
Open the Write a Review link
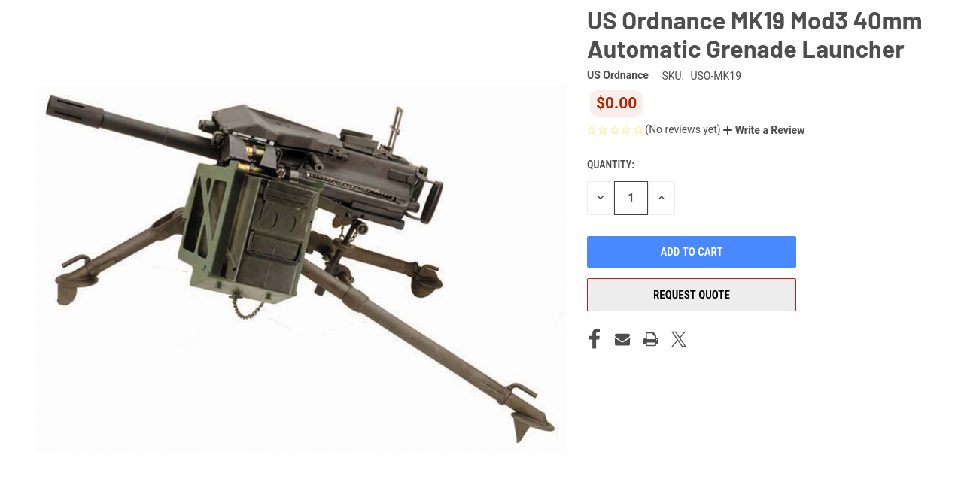pos(770,130)
